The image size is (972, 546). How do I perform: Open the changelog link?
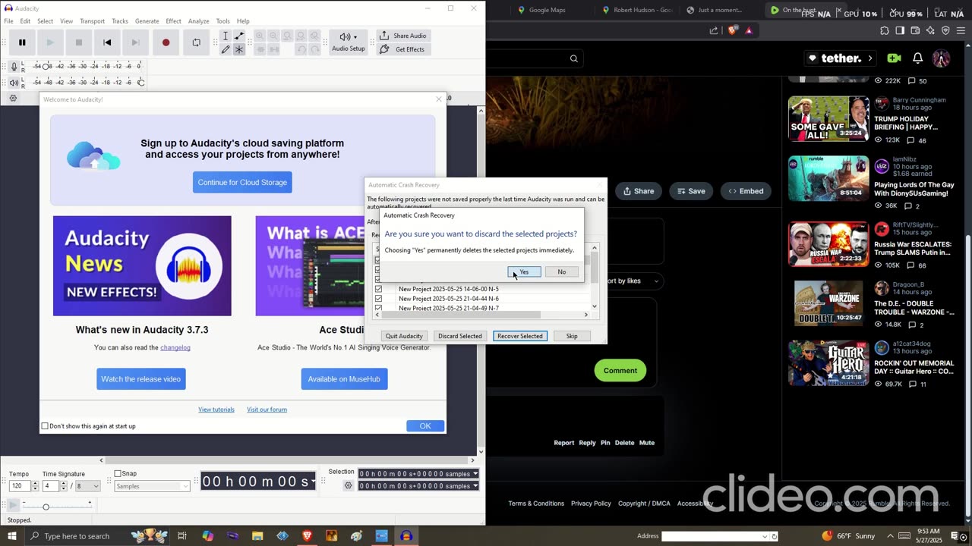coord(175,347)
